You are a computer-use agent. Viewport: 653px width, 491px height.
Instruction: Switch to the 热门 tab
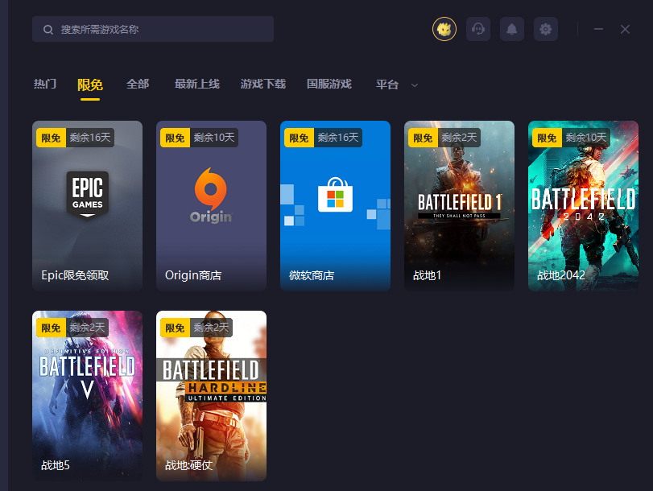[45, 85]
